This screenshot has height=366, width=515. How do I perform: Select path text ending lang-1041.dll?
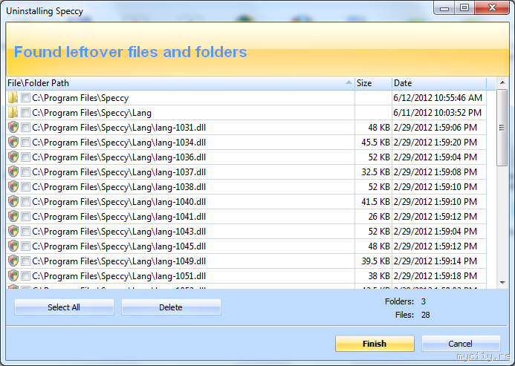point(119,216)
